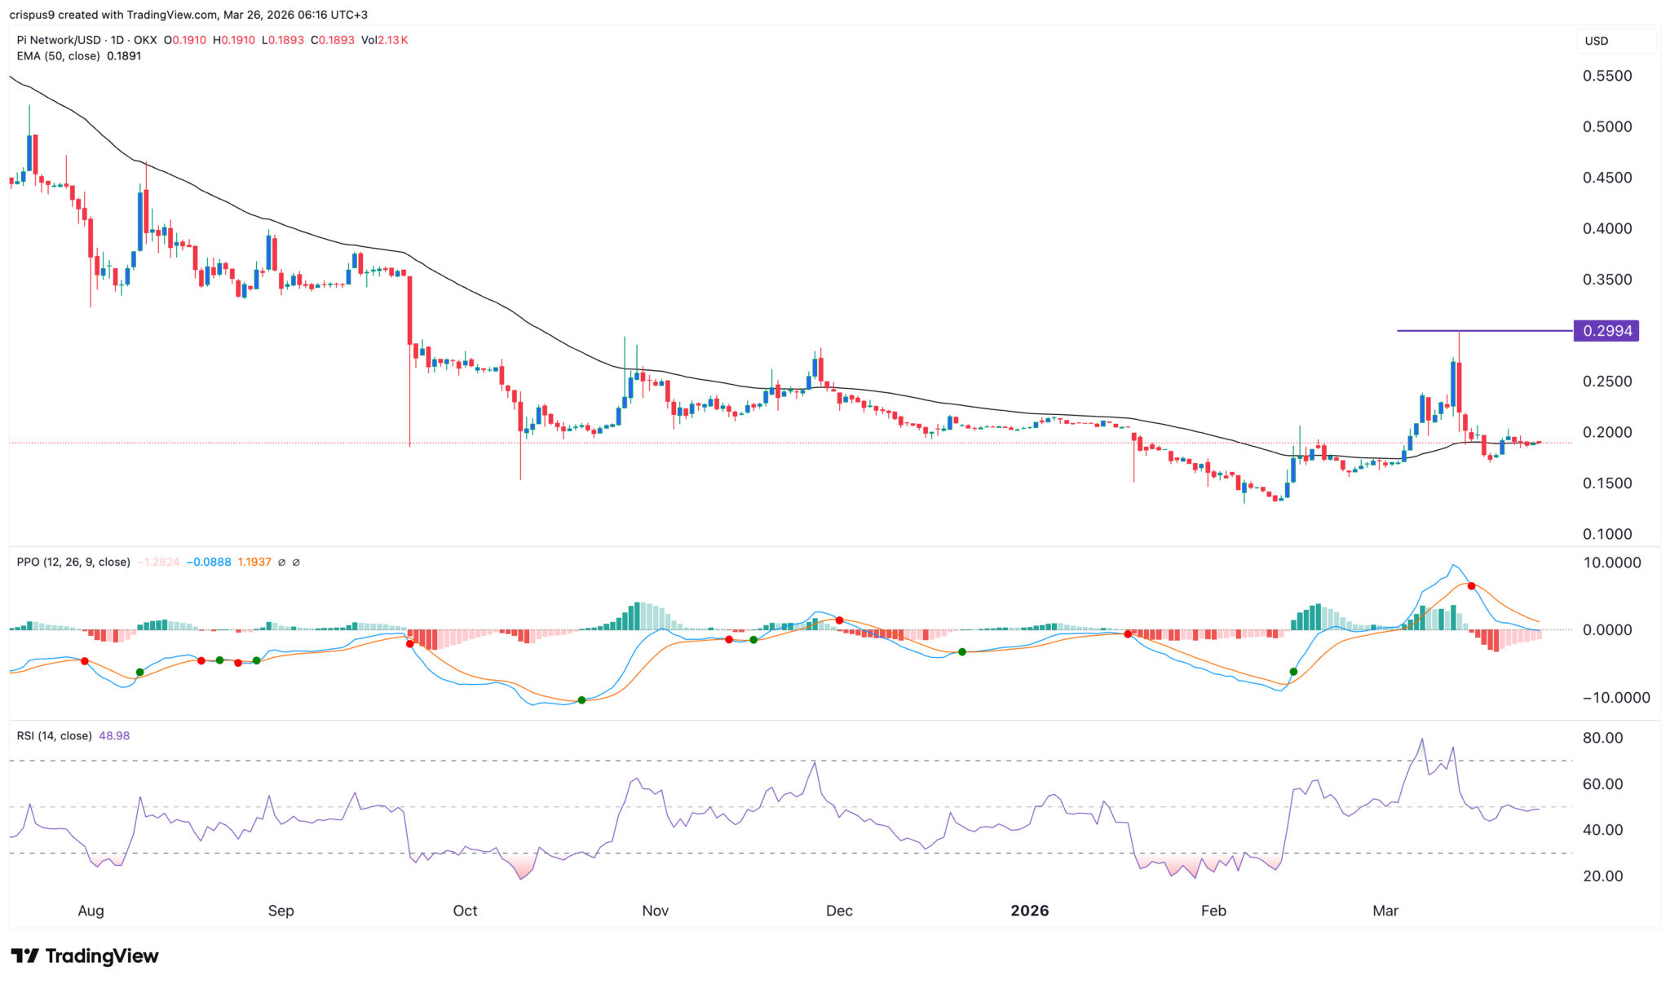The image size is (1670, 984).
Task: Click the TradingView logo at bottom left
Action: [x=85, y=955]
